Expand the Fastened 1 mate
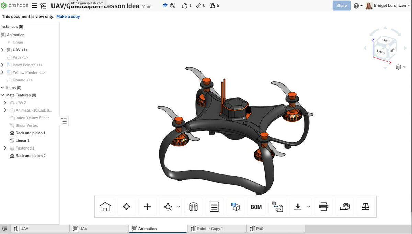The image size is (412, 234). 5,148
